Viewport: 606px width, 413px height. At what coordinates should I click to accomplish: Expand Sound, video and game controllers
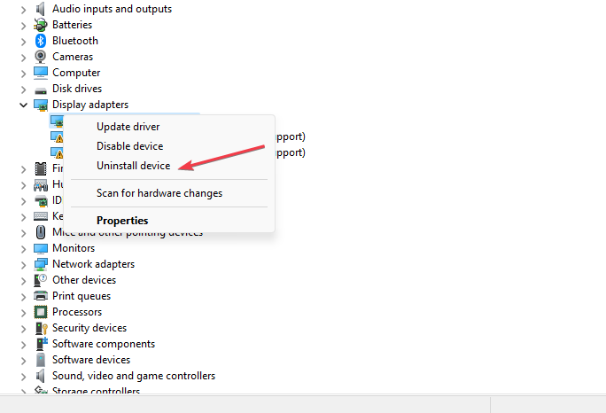coord(24,377)
